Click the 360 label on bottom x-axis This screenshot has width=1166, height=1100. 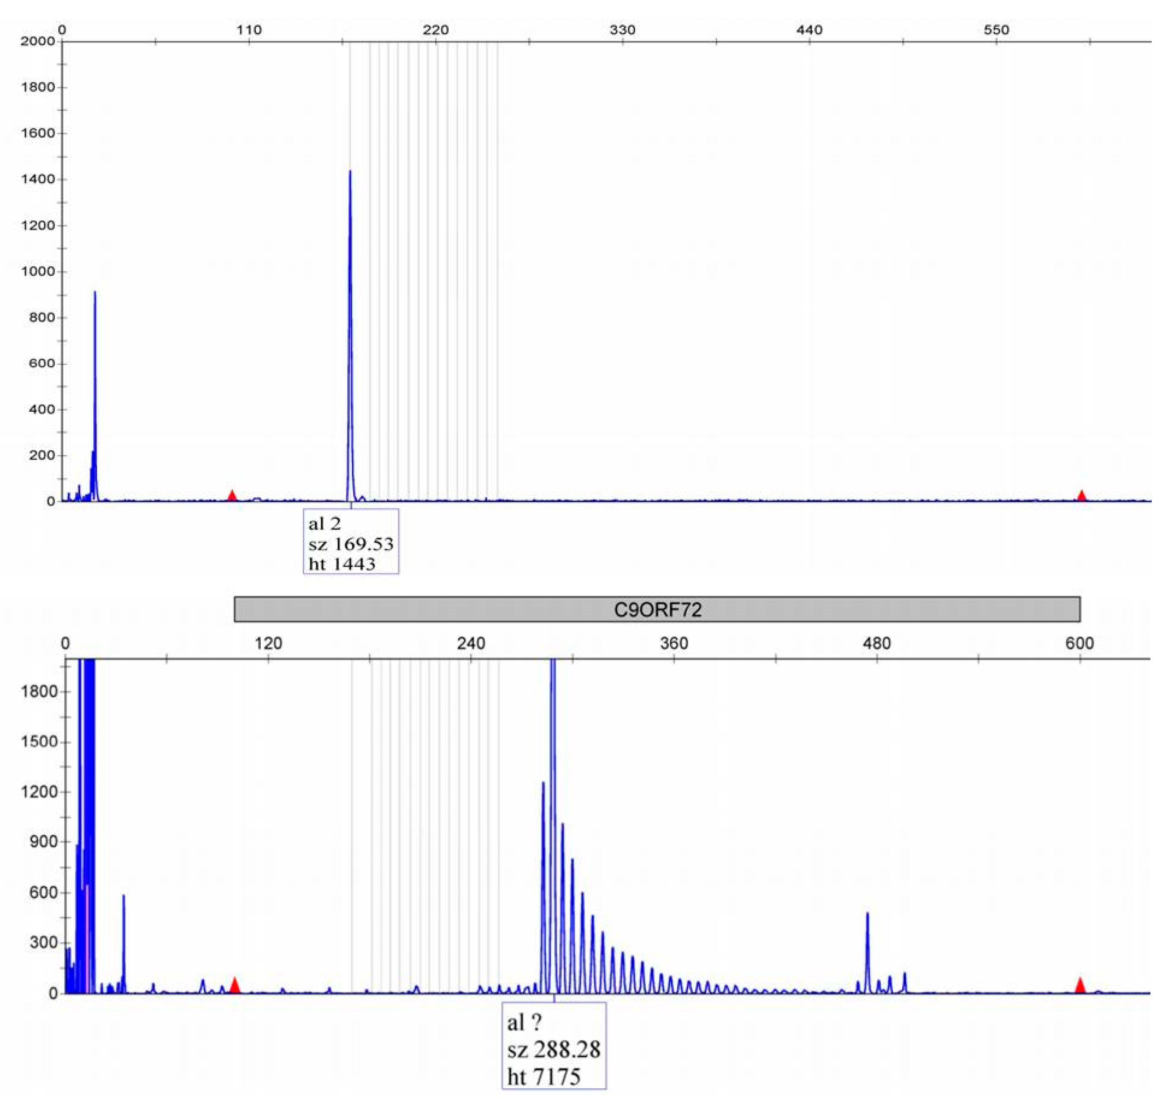(674, 643)
